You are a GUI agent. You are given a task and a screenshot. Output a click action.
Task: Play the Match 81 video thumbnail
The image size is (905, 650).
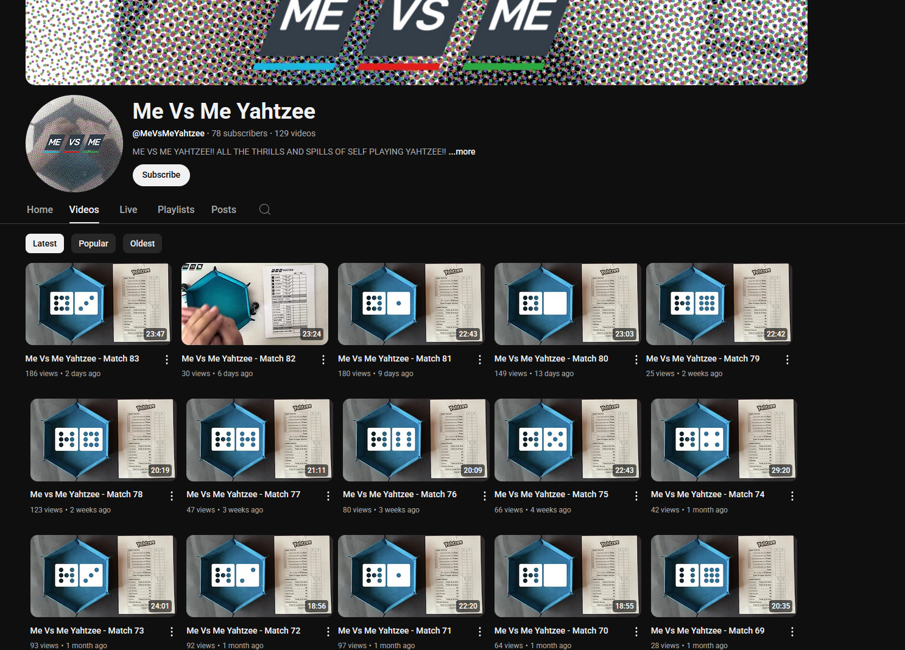pyautogui.click(x=411, y=304)
